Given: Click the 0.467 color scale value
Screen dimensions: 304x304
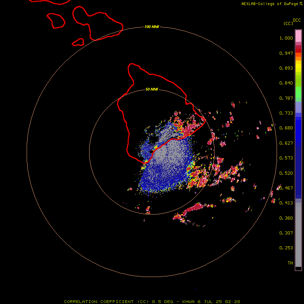Looking at the screenshot, I should click(x=286, y=188).
